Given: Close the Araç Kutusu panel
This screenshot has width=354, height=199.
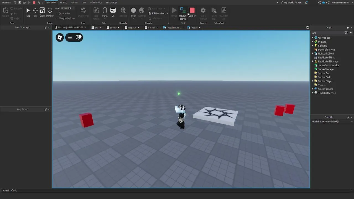Looking at the screenshot, I should pyautogui.click(x=49, y=109).
